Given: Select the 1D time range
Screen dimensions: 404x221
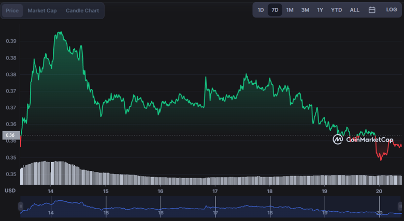Looking at the screenshot, I should pyautogui.click(x=261, y=10).
